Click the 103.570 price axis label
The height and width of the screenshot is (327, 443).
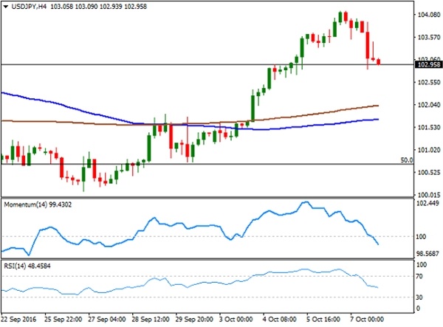pyautogui.click(x=429, y=37)
